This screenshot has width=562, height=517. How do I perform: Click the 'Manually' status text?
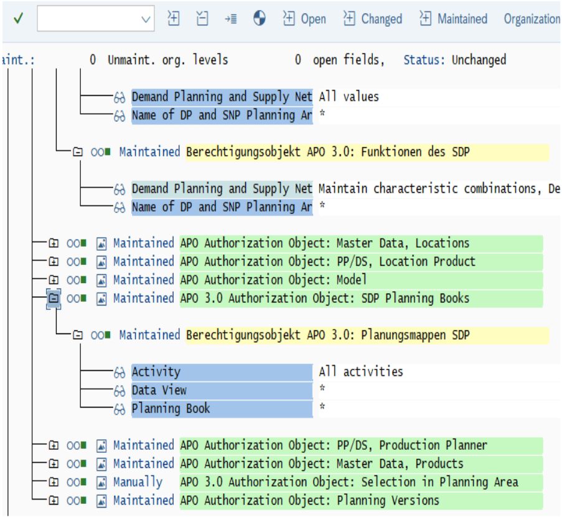[138, 482]
